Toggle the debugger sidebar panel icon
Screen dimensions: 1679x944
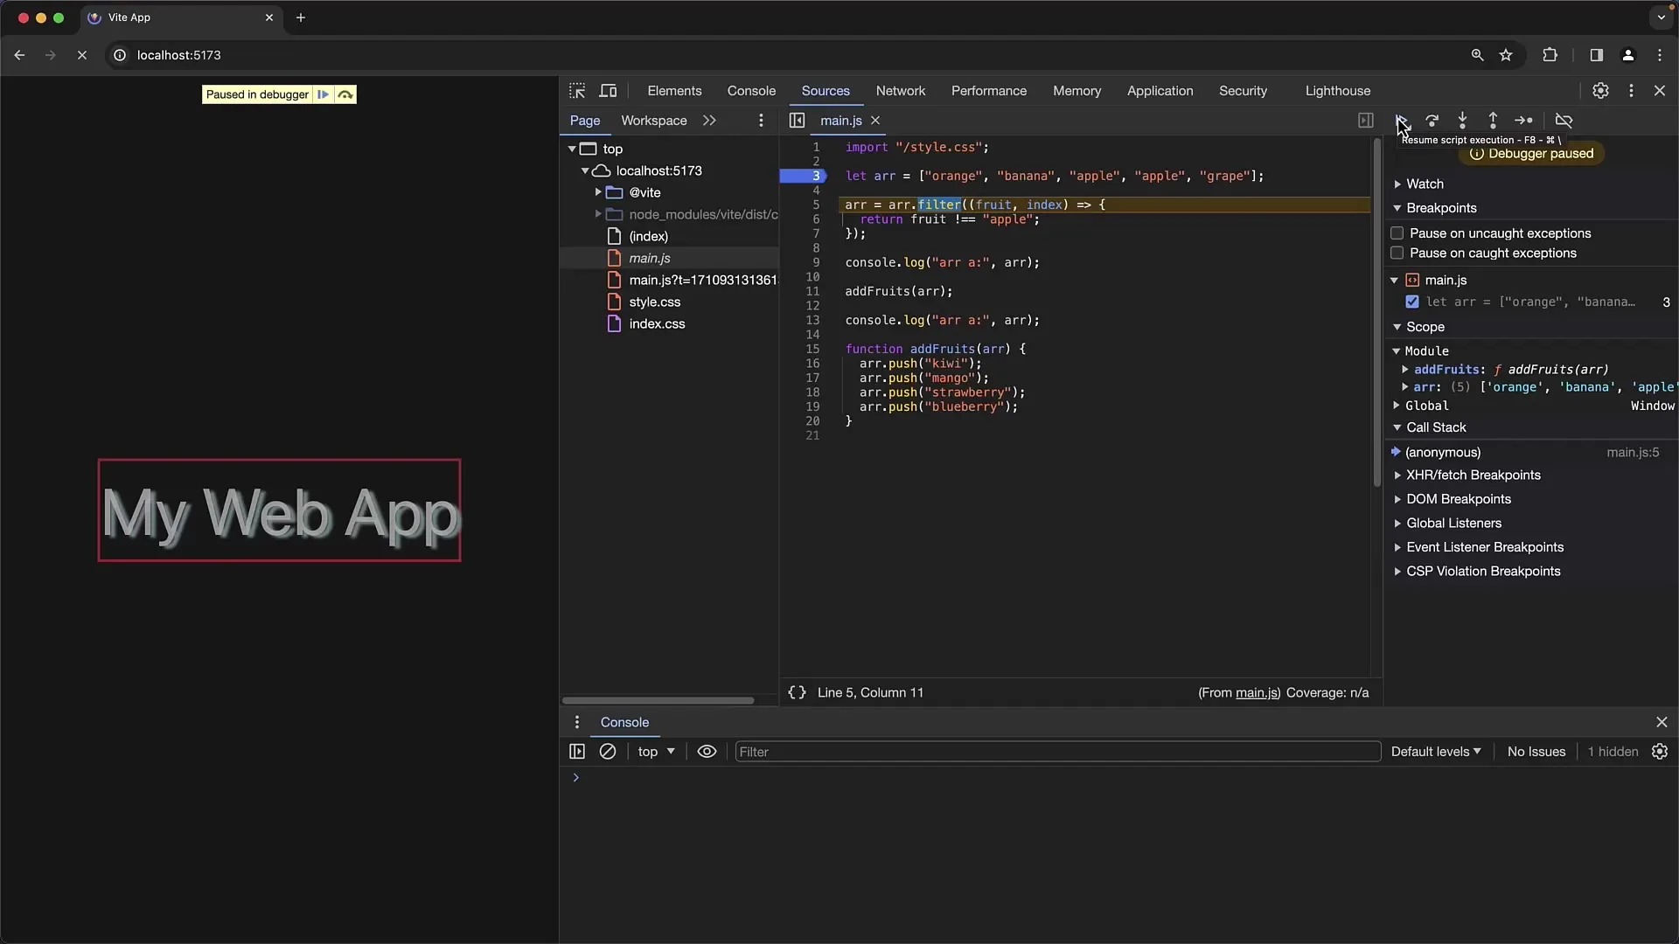(x=1366, y=121)
